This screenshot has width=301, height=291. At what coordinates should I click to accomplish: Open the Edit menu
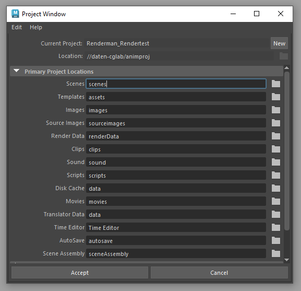(x=17, y=27)
